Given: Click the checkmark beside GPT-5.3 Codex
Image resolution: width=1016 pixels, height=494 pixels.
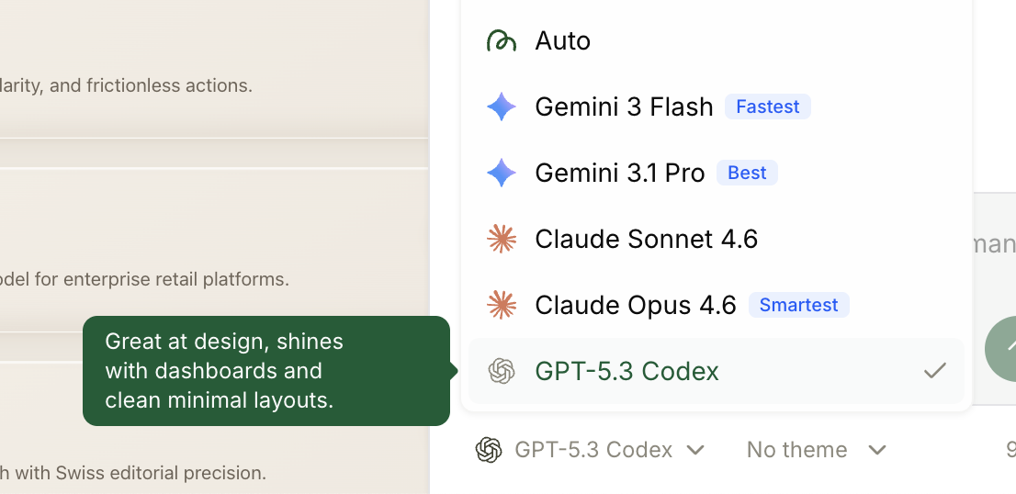Looking at the screenshot, I should coord(934,371).
